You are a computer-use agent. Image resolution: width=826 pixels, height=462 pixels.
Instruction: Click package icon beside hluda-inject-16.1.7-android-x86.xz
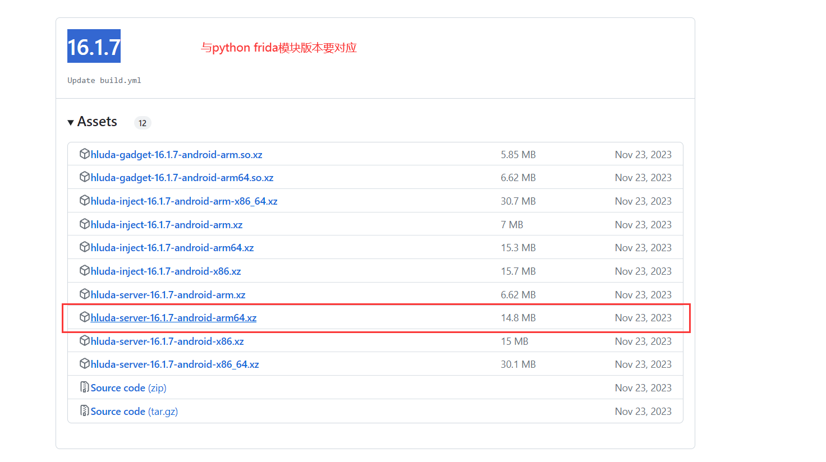tap(85, 270)
